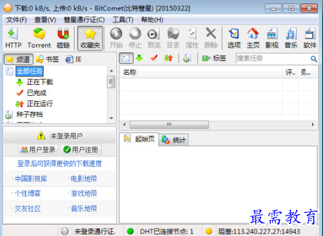Image resolution: width=323 pixels, height=236 pixels.
Task: Click the 评.. column header
Action: tap(291, 72)
